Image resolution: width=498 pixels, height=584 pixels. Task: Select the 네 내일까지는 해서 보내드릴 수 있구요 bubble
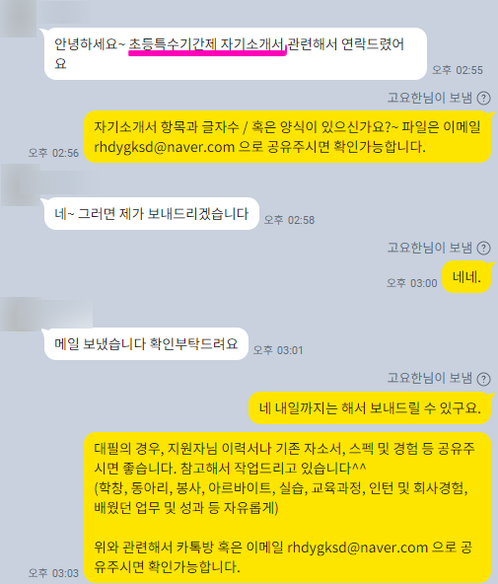coord(370,408)
